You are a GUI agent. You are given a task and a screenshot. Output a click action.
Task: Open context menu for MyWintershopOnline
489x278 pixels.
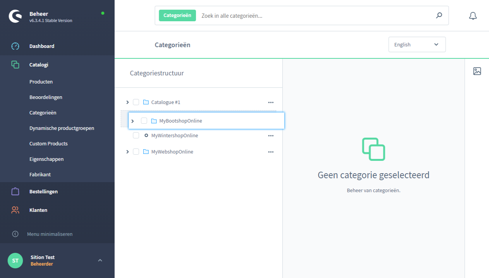(271, 136)
